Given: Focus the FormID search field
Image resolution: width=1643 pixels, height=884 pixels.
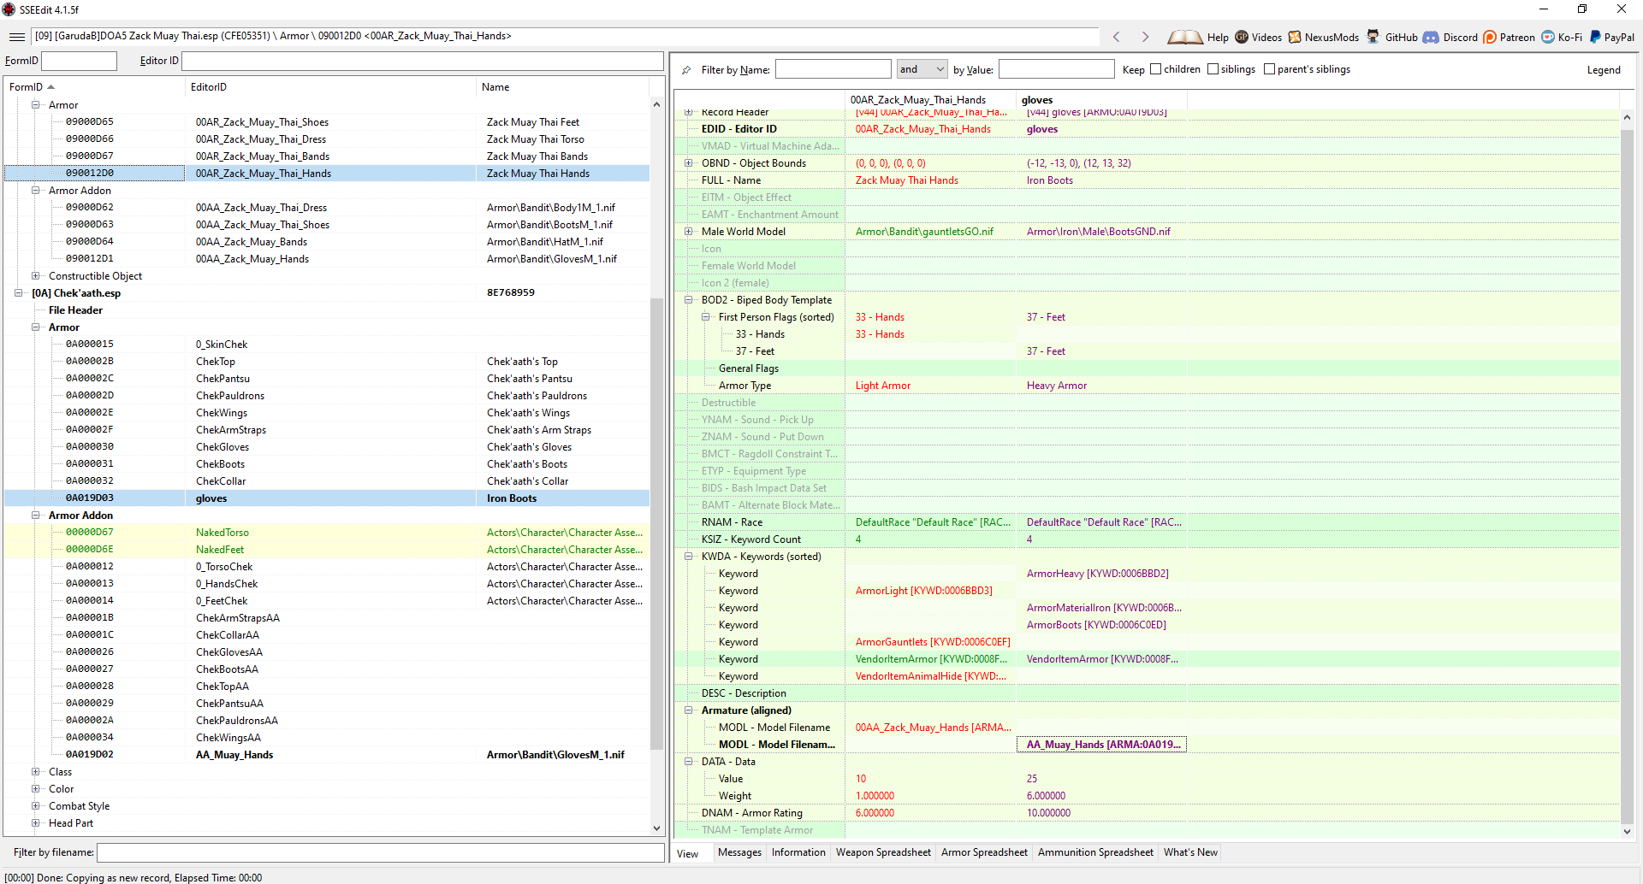Looking at the screenshot, I should 79,61.
